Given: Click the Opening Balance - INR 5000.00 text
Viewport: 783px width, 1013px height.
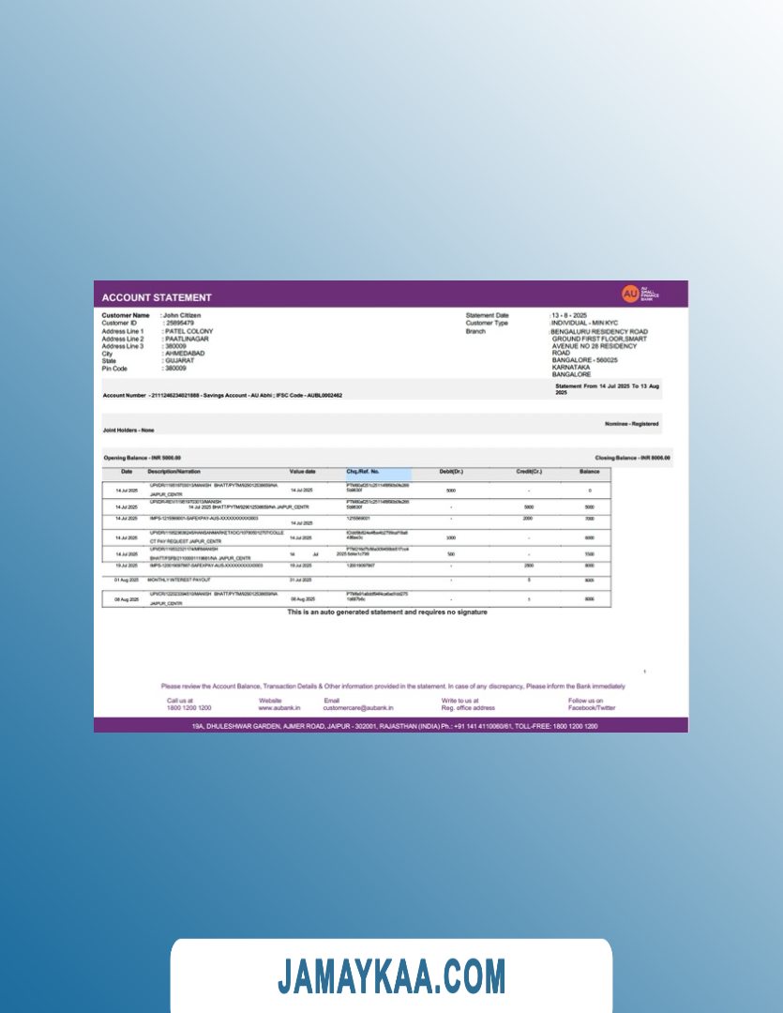Looking at the screenshot, I should (x=143, y=458).
